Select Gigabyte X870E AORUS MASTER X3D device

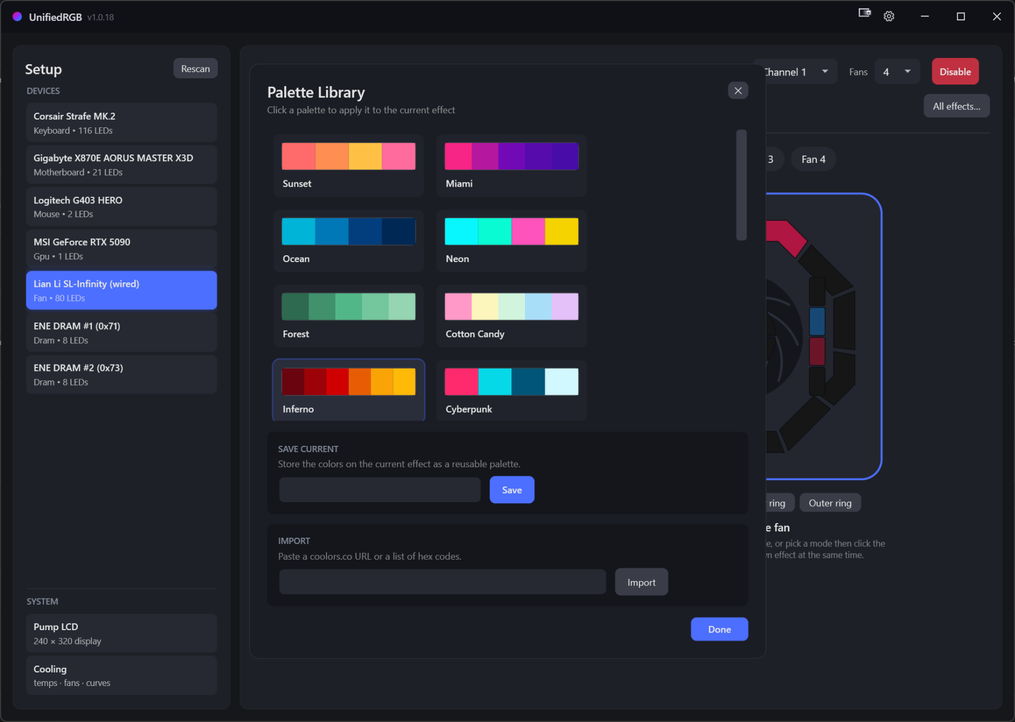121,165
